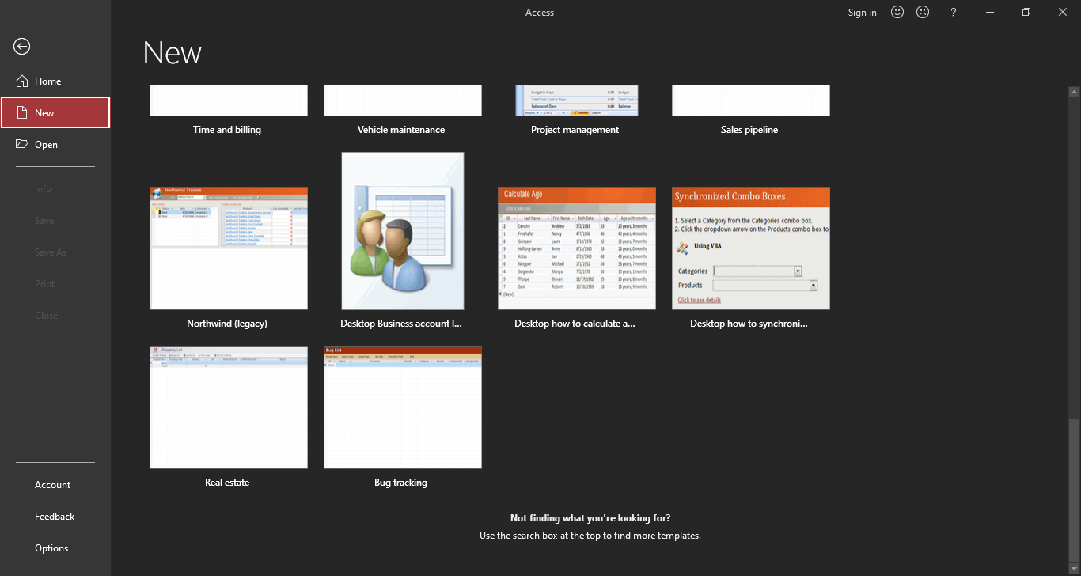Image resolution: width=1081 pixels, height=576 pixels.
Task: Click the smiley face feedback icon
Action: 897,12
